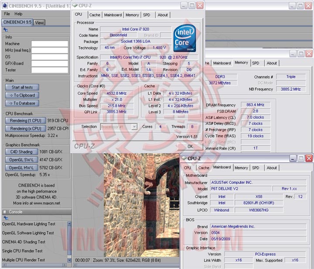Run the OpenGL SW-L test

click(x=21, y=160)
